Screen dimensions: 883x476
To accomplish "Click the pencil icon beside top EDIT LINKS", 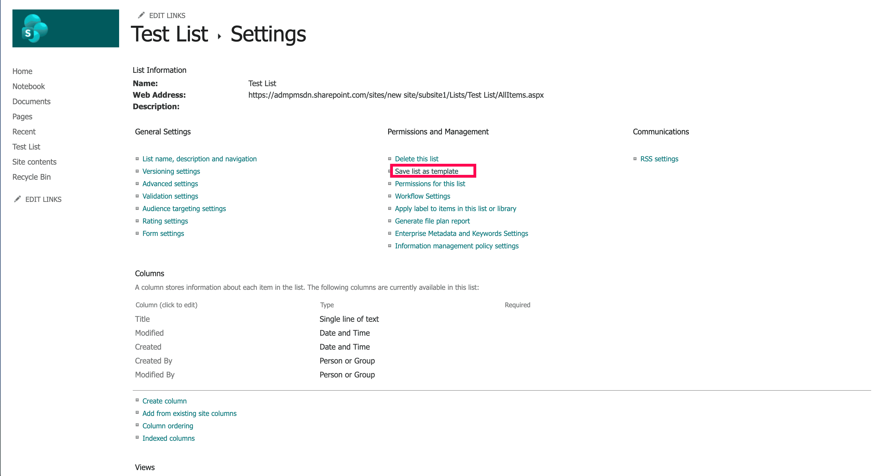I will tap(142, 15).
